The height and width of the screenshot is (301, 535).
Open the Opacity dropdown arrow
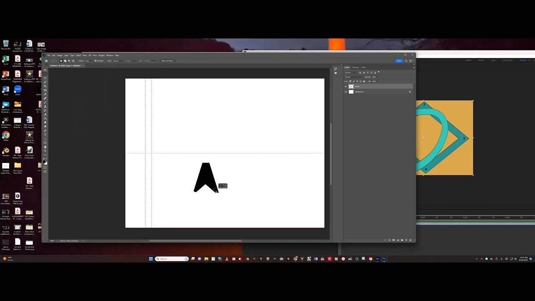pos(378,77)
